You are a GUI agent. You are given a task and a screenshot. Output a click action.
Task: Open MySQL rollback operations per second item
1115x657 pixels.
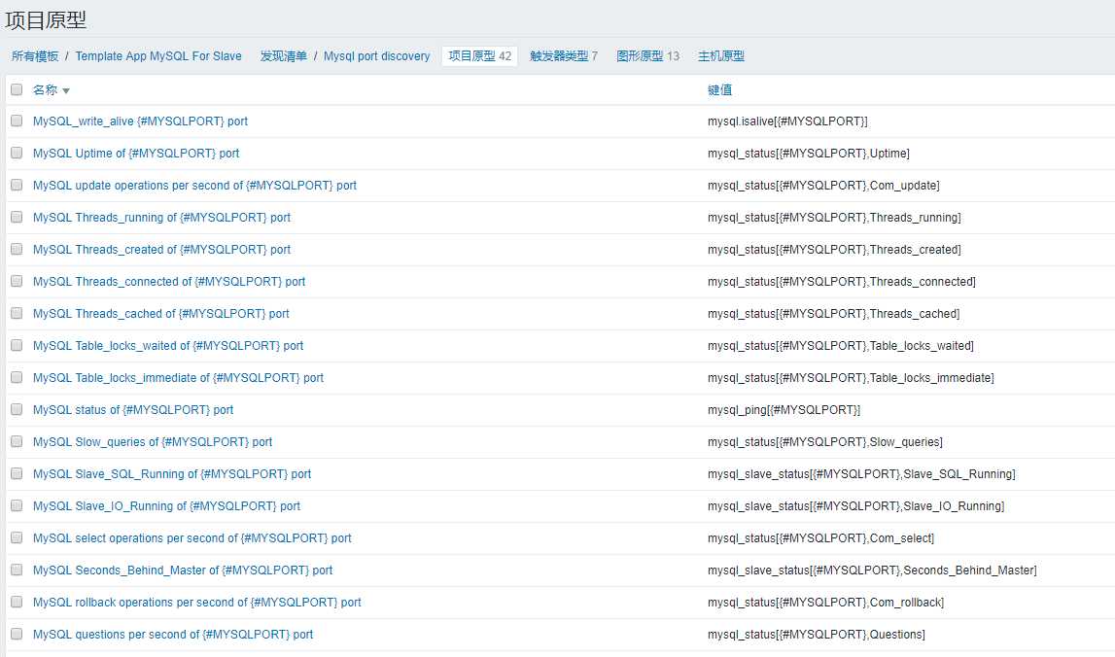[197, 603]
